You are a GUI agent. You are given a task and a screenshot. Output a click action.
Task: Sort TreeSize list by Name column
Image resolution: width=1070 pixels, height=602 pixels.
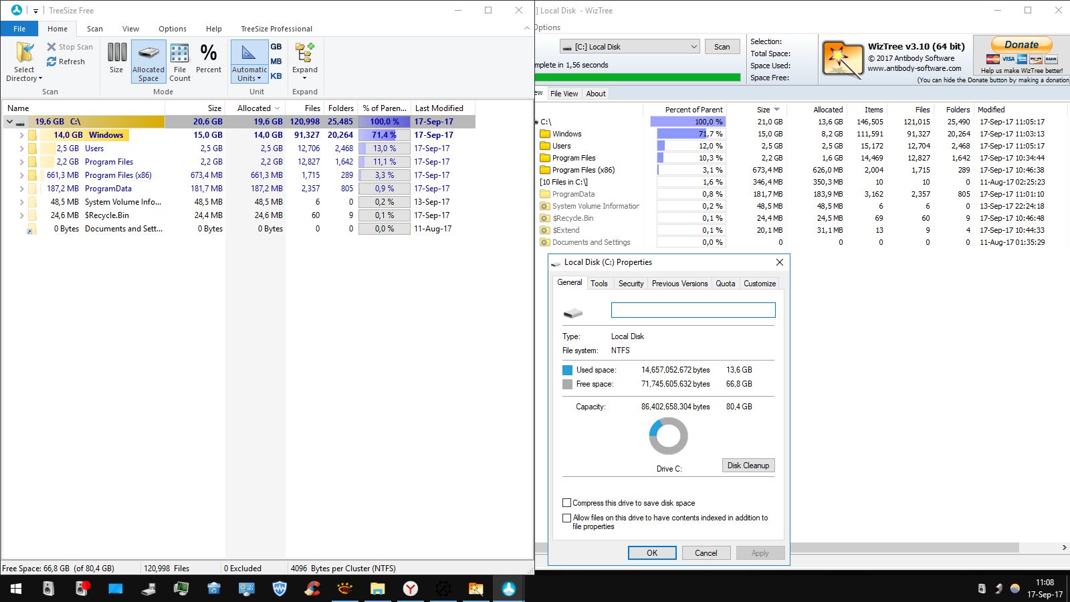tap(83, 108)
